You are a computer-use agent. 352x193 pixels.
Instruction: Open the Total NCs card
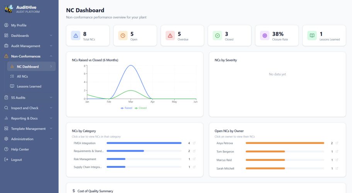(88, 36)
